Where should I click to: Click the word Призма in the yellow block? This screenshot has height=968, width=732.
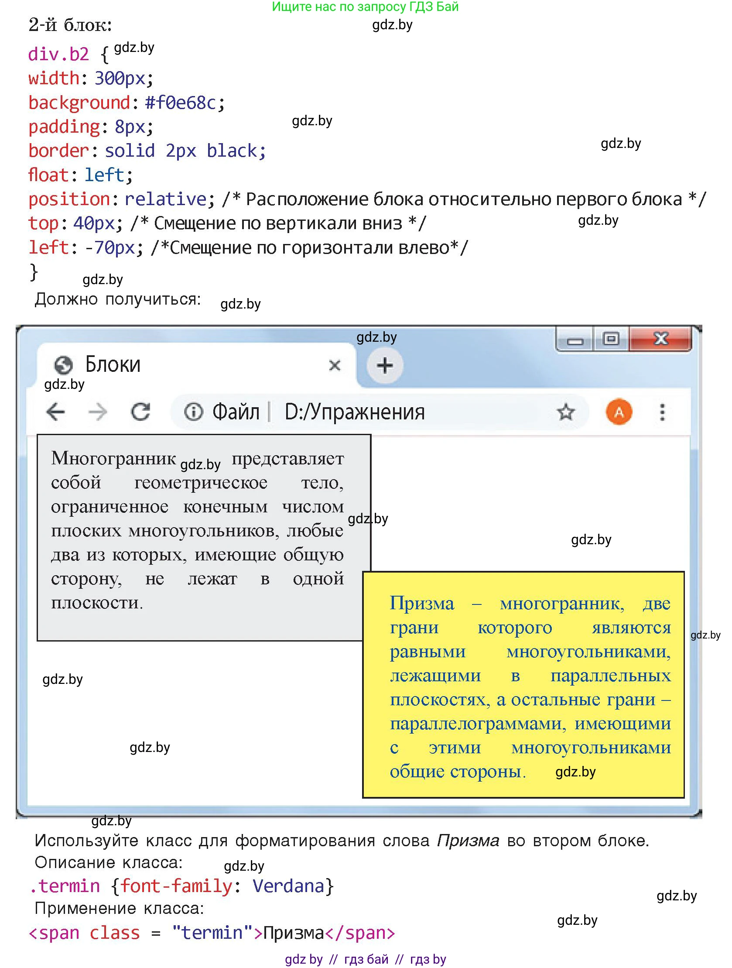(x=422, y=603)
